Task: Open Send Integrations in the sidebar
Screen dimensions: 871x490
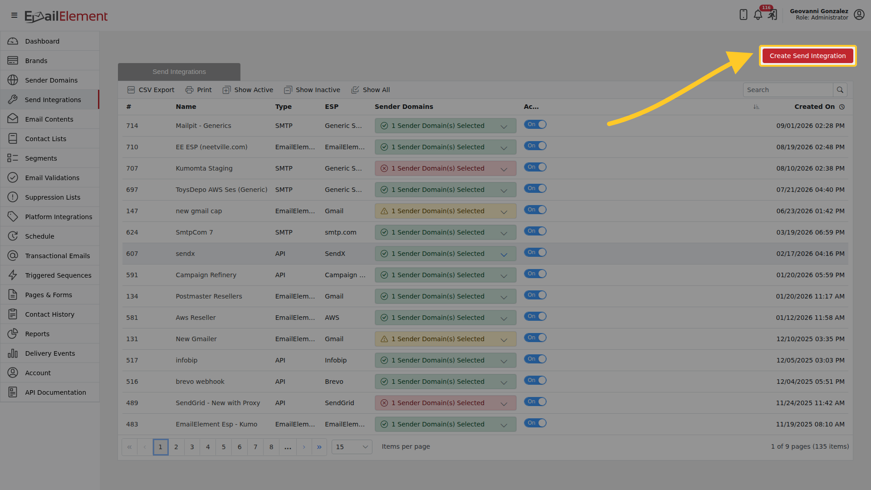Action: [49, 100]
